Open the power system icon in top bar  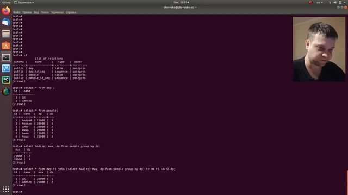tap(340, 2)
